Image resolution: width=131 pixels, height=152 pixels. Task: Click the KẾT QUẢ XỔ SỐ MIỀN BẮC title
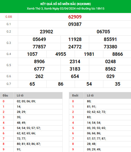(65, 4)
